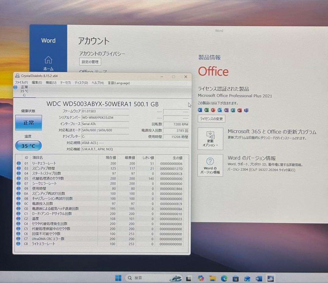Click the transfer mode field SATA/600 | SATA/600
Viewport: 328px width, 283px height.
tap(105, 130)
